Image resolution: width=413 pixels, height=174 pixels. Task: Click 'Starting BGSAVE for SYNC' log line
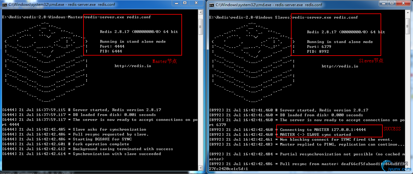pyautogui.click(x=67, y=139)
